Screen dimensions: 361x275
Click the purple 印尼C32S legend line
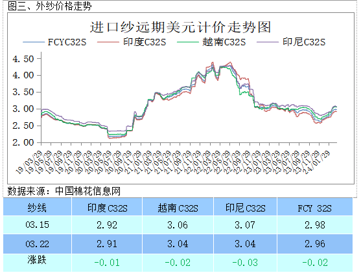[267, 42]
